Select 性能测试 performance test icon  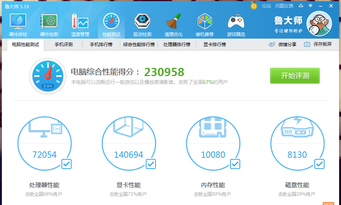111,21
